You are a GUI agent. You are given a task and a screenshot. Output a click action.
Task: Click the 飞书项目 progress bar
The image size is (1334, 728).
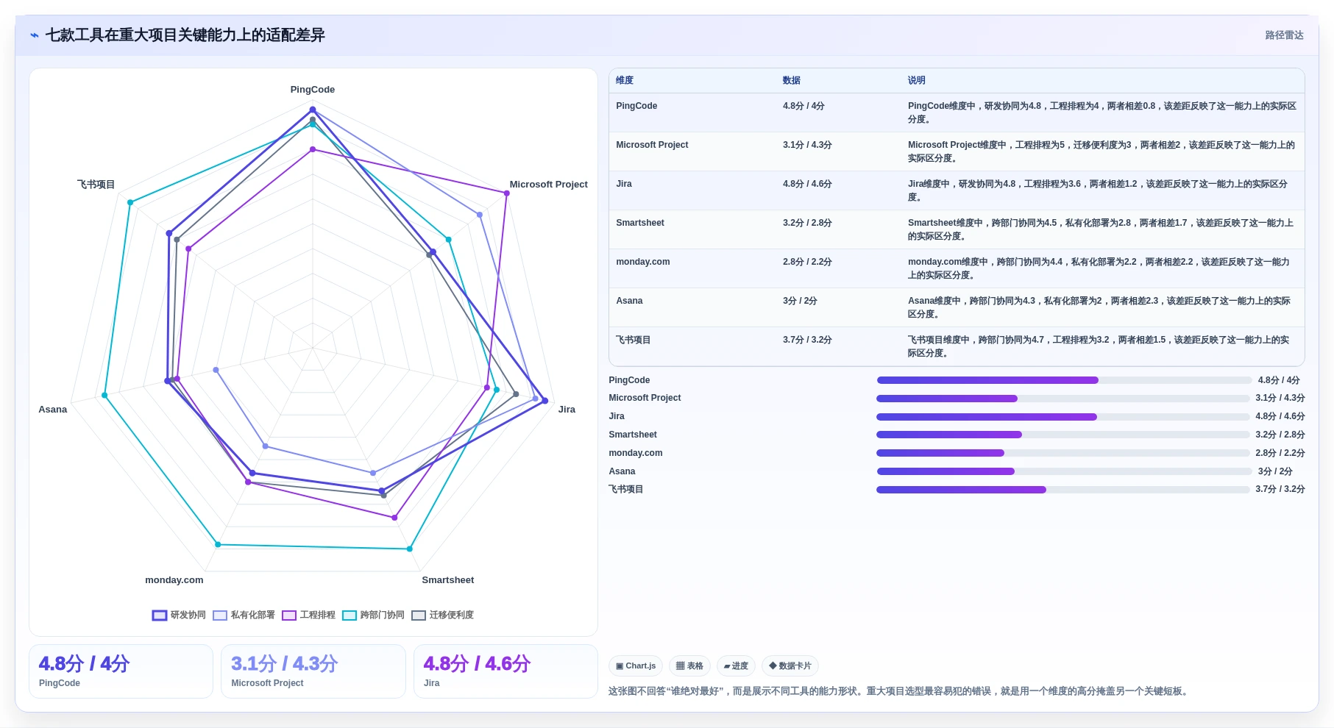(1063, 490)
